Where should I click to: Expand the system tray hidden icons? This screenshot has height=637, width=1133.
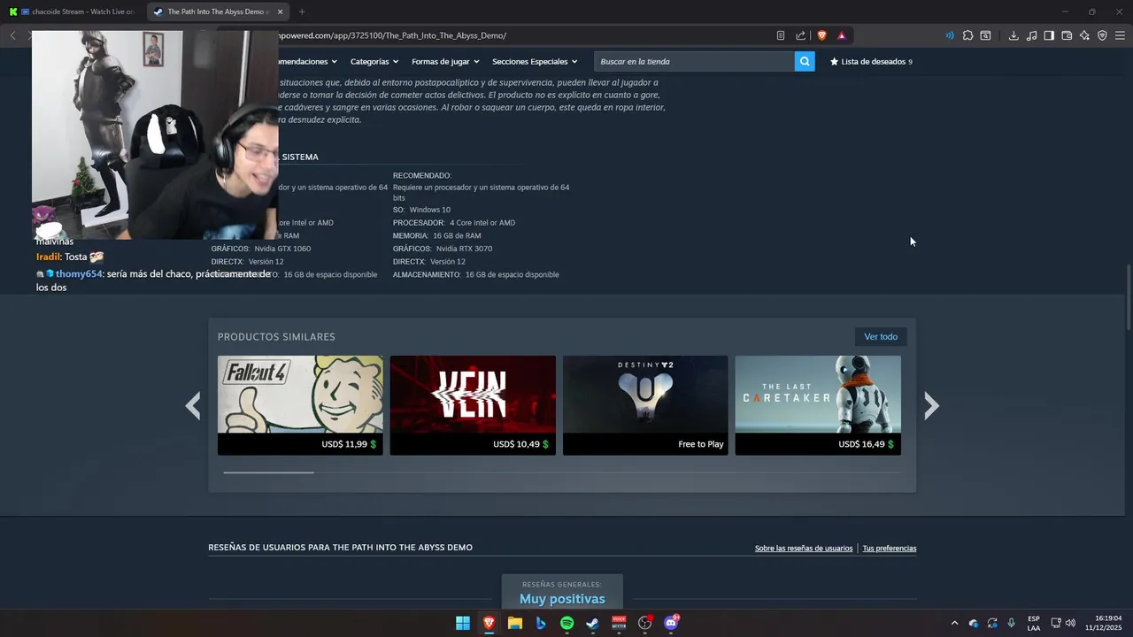point(954,624)
